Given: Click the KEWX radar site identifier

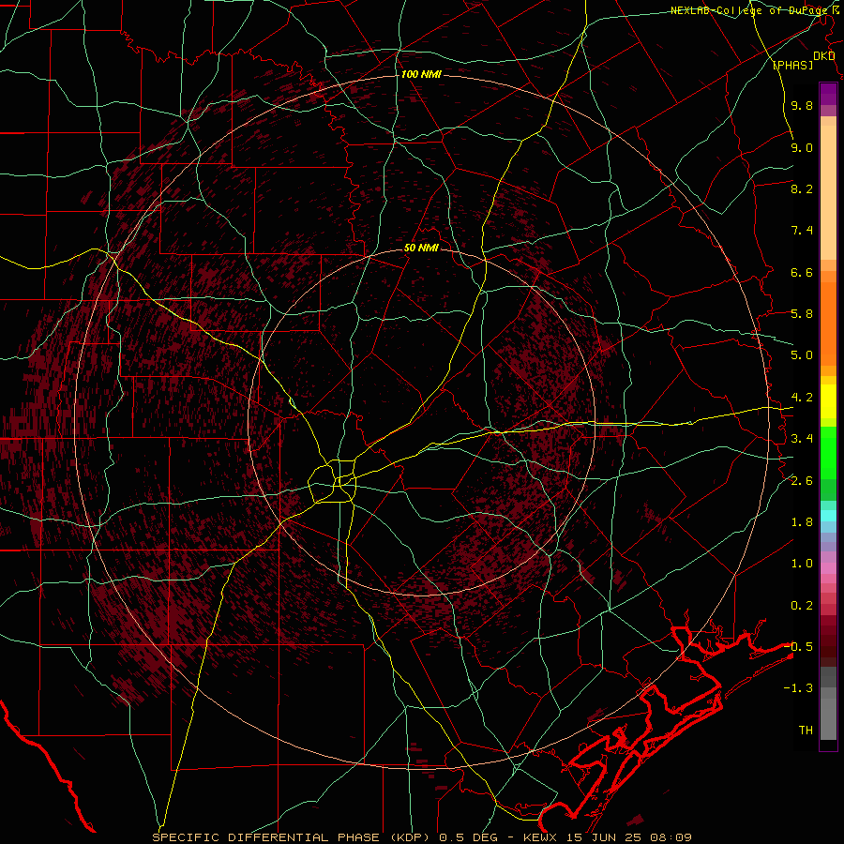Looking at the screenshot, I should click(x=538, y=837).
